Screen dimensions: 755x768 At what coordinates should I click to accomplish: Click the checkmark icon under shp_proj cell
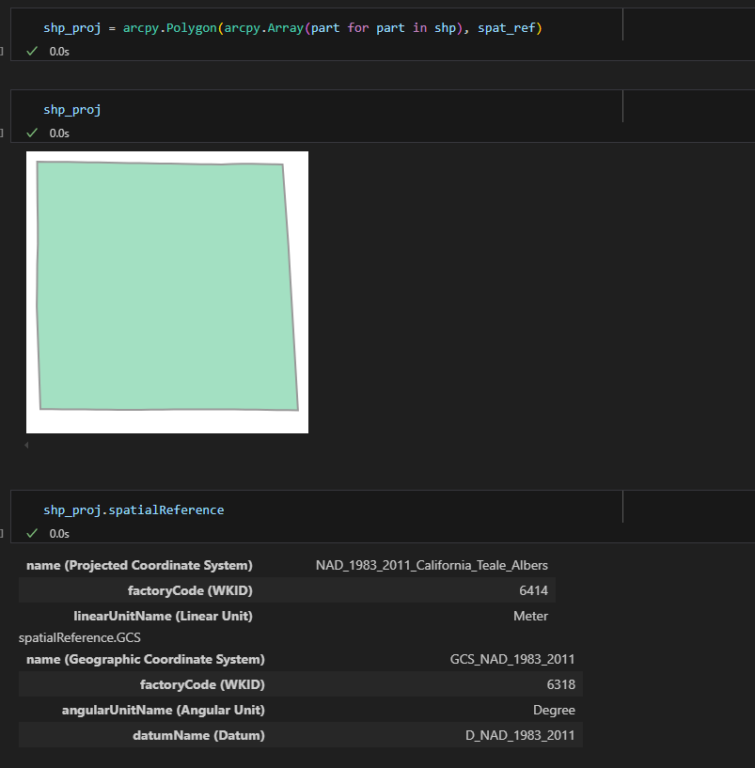coord(32,133)
